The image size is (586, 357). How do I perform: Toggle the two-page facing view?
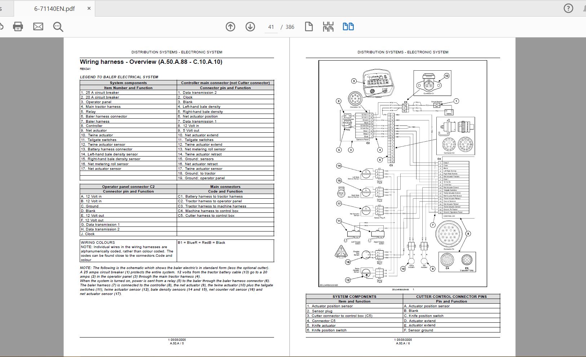[x=348, y=27]
